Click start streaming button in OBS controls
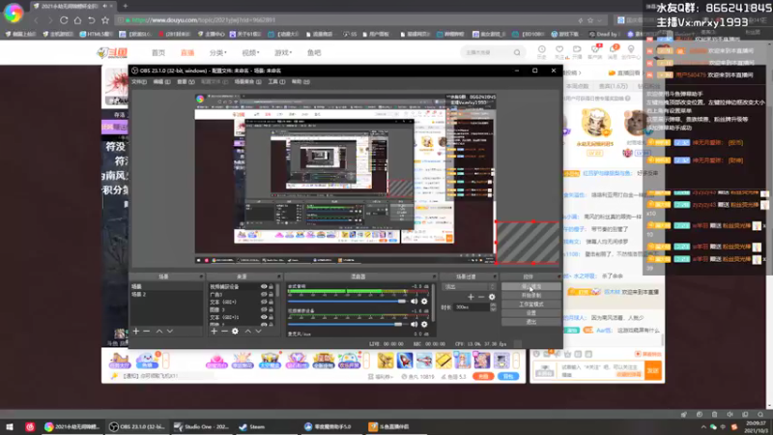773x435 pixels. click(530, 286)
